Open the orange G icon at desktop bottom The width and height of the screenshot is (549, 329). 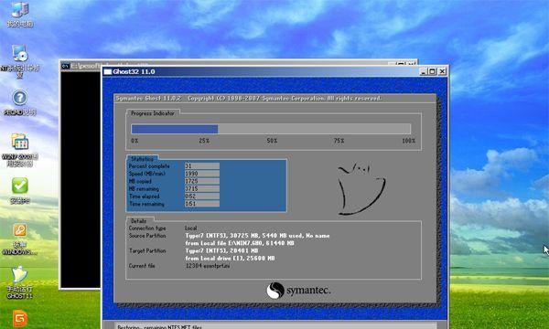pos(19,319)
